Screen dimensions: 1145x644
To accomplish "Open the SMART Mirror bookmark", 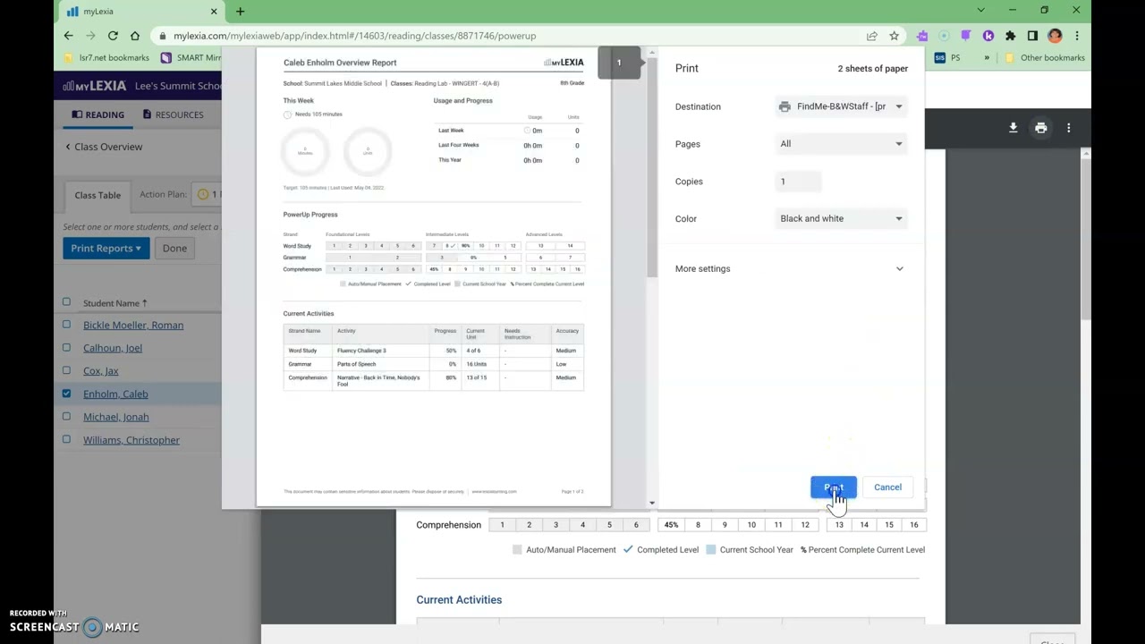I will click(x=191, y=57).
